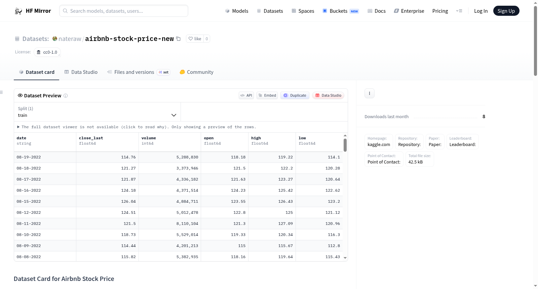Click the xet badge on Files tab
Screen dimensions: 538x289
point(164,72)
